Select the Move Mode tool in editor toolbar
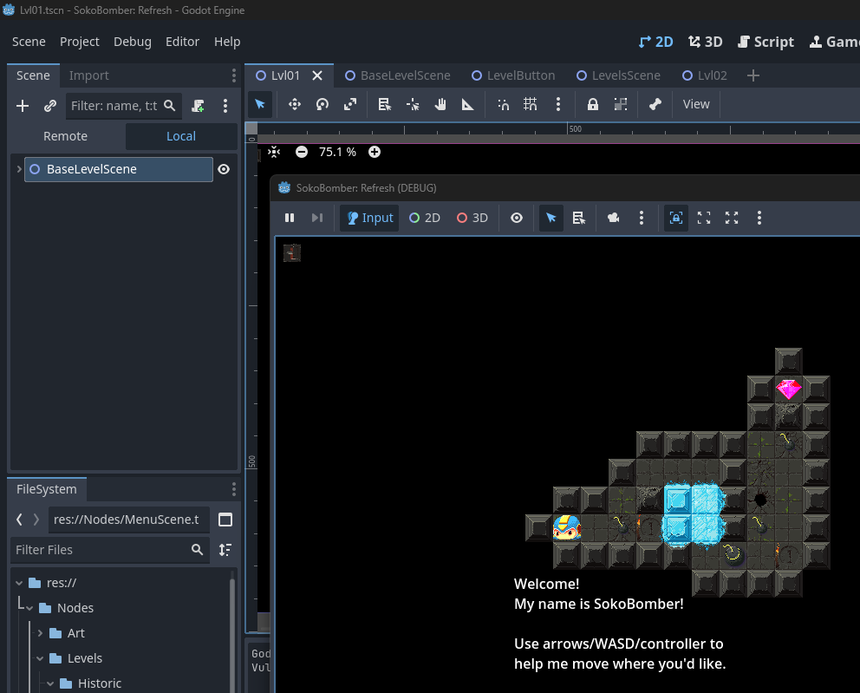Viewport: 860px width, 693px height. [x=294, y=104]
